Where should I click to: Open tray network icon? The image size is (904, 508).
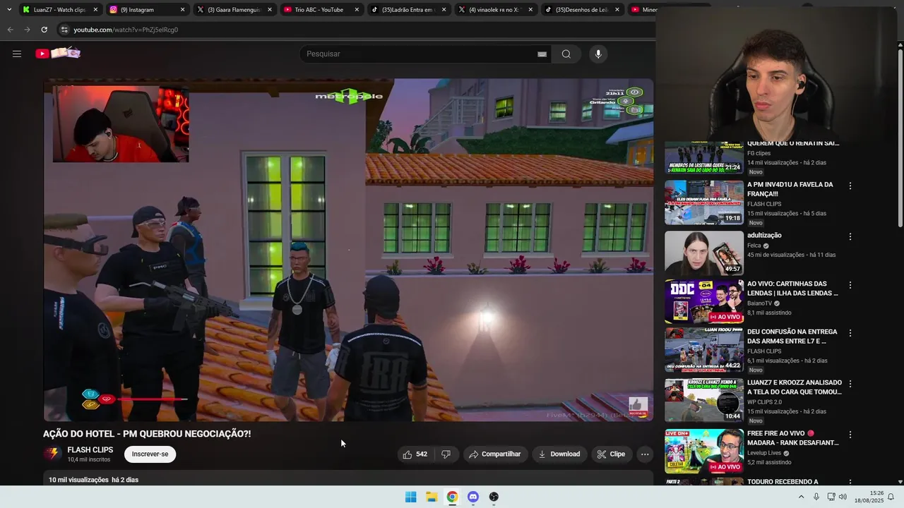coord(831,497)
